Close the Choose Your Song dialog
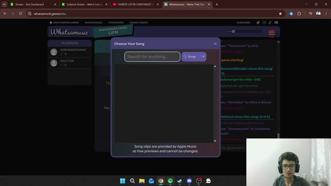This screenshot has width=331, height=186. click(215, 44)
